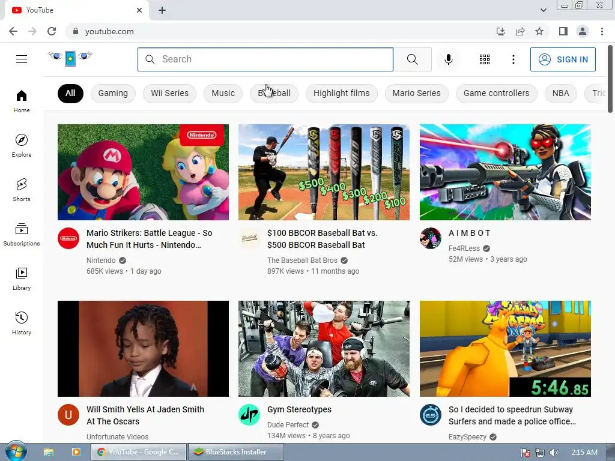Go to Home in sidebar
Image resolution: width=615 pixels, height=461 pixels.
(22, 101)
